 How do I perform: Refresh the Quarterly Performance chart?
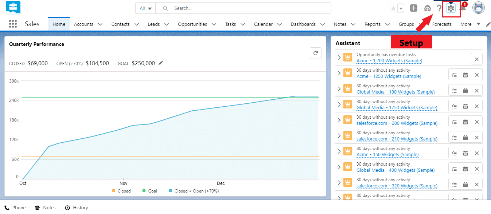pos(316,53)
